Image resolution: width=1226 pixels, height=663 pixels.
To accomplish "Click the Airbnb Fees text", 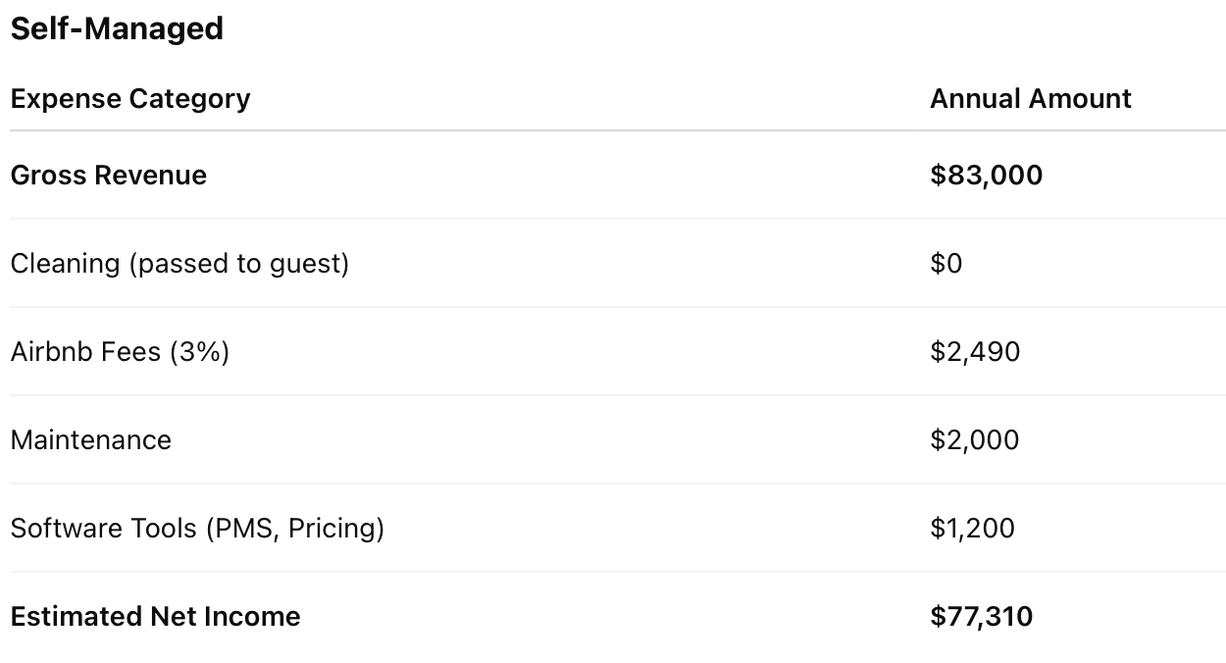I will coord(85,352).
